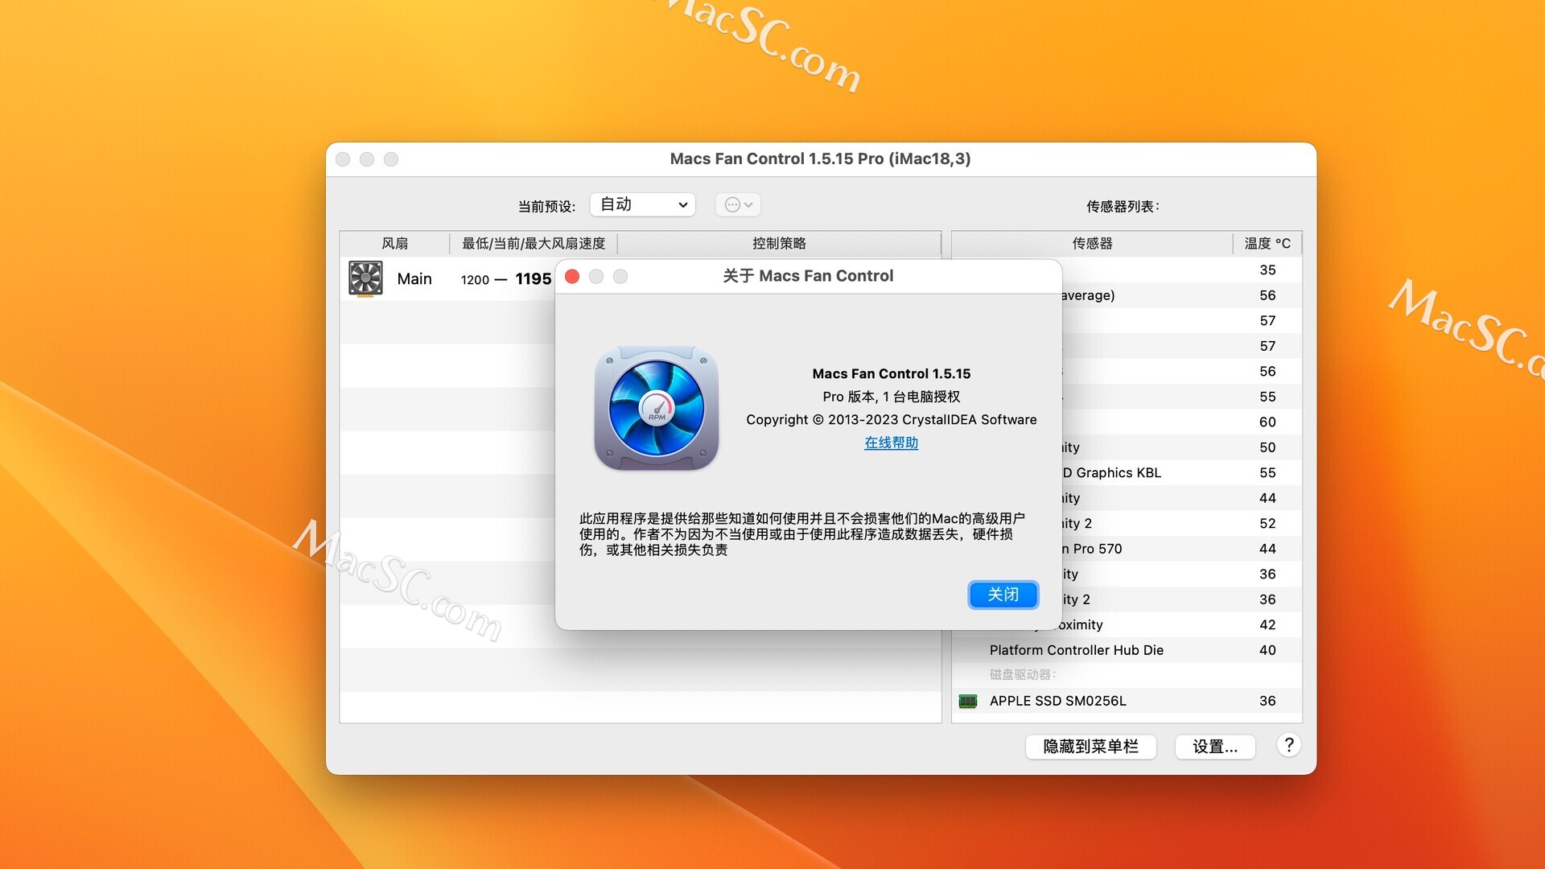Open 设置... button
The image size is (1545, 869).
click(1215, 747)
